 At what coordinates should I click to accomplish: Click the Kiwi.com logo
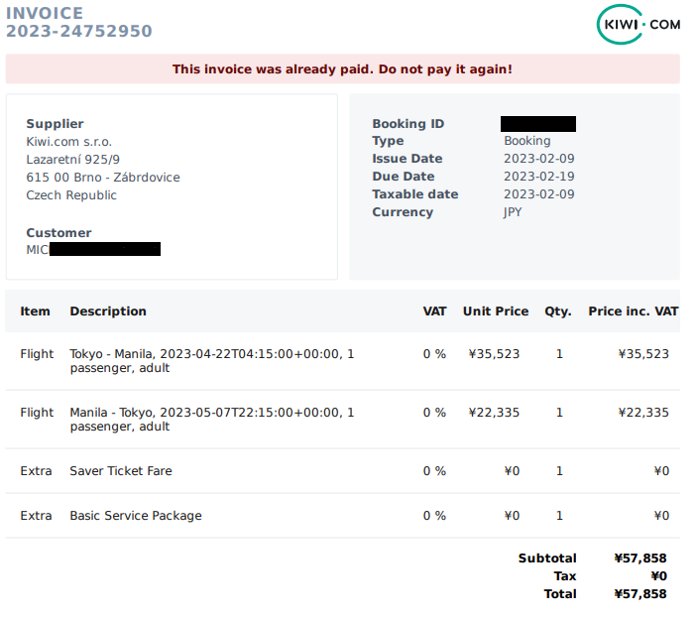pyautogui.click(x=639, y=25)
